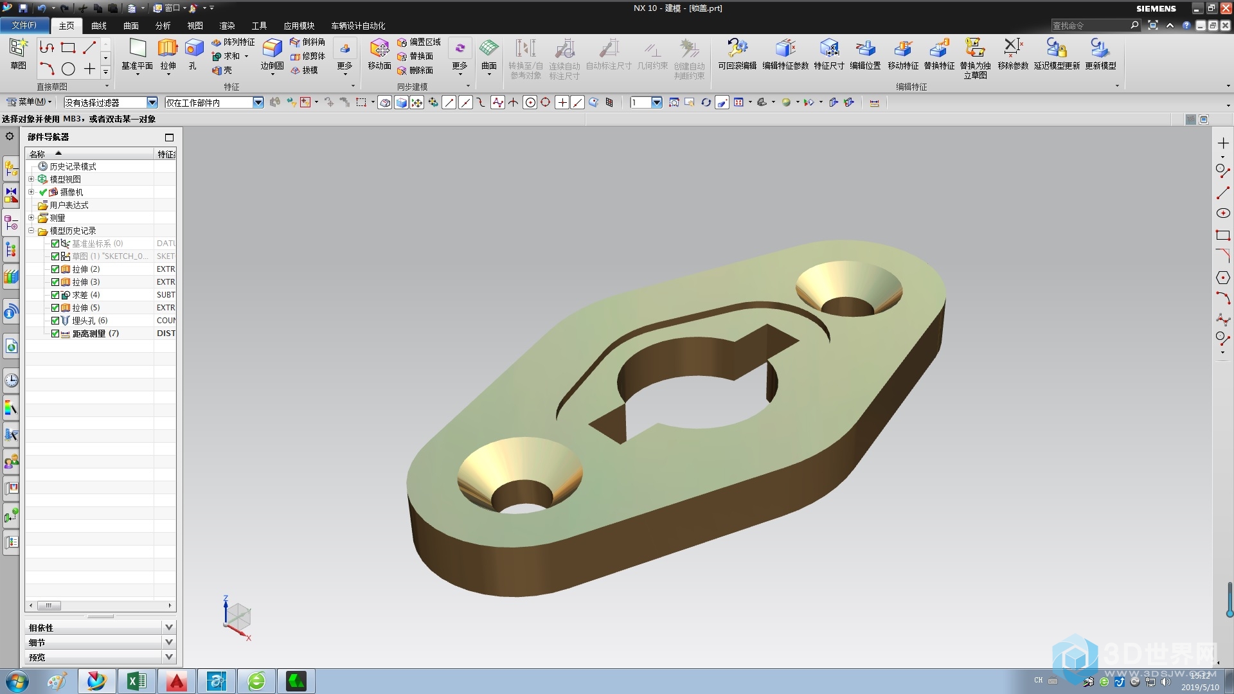Open the Windows Start button
This screenshot has height=694, width=1234.
17,681
